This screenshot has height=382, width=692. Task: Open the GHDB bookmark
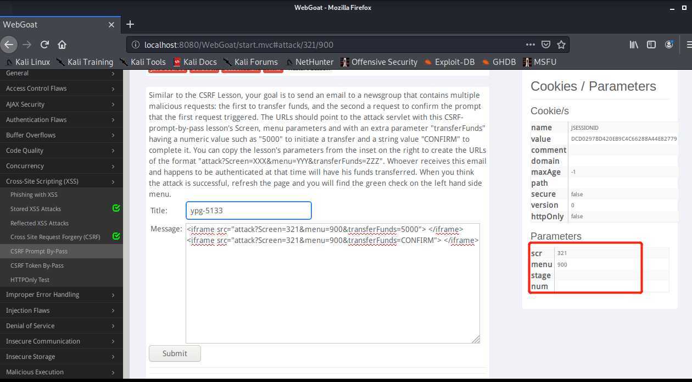pyautogui.click(x=499, y=62)
